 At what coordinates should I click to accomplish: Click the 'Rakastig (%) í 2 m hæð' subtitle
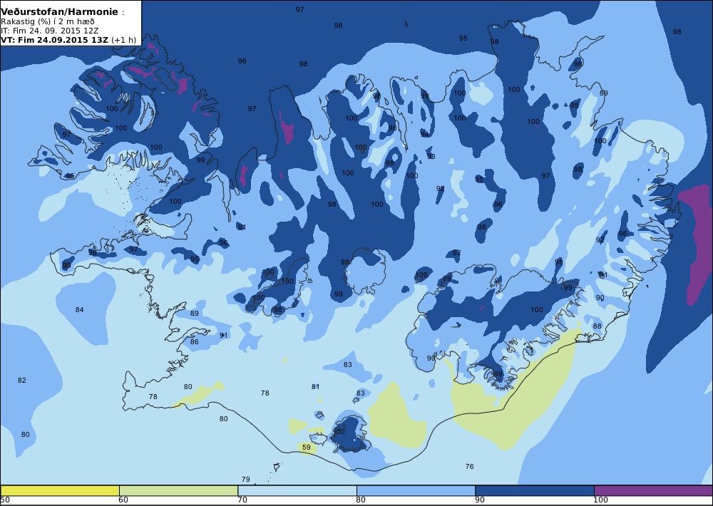point(48,22)
